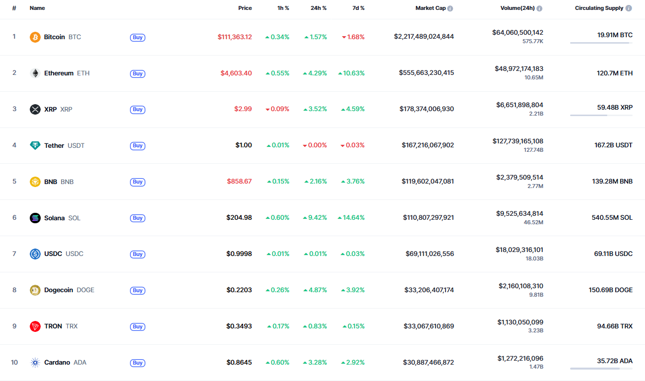The image size is (645, 381).
Task: Click the Tether coin logo
Action: pos(35,146)
